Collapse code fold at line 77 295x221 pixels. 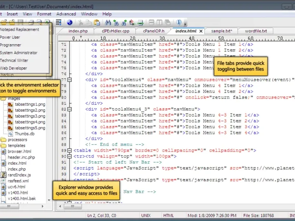coord(70,80)
